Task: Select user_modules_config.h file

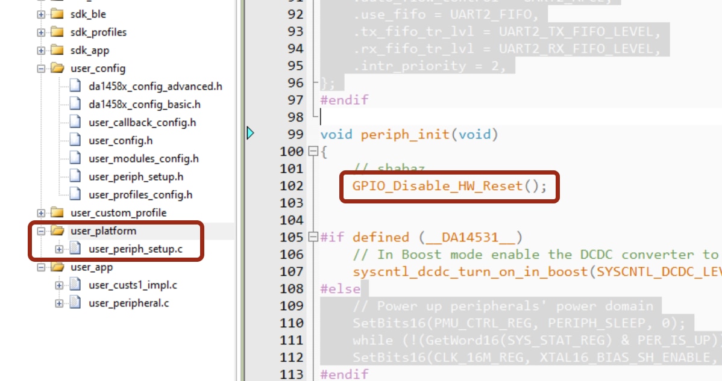Action: 143,158
